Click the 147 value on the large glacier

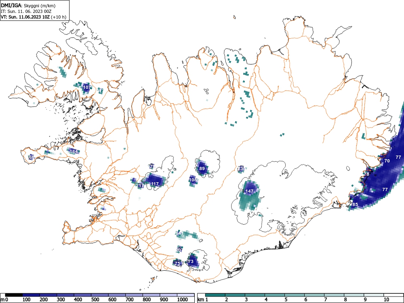tap(249, 191)
